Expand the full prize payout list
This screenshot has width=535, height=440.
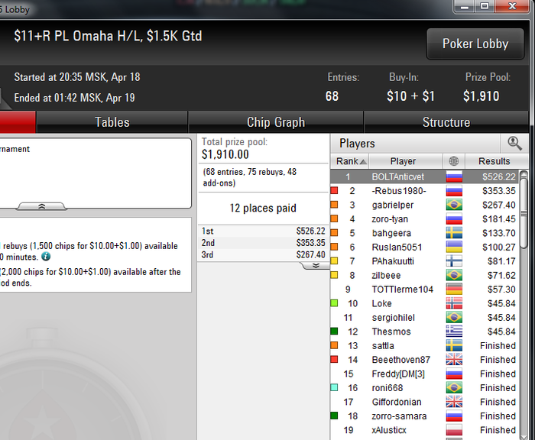point(316,266)
